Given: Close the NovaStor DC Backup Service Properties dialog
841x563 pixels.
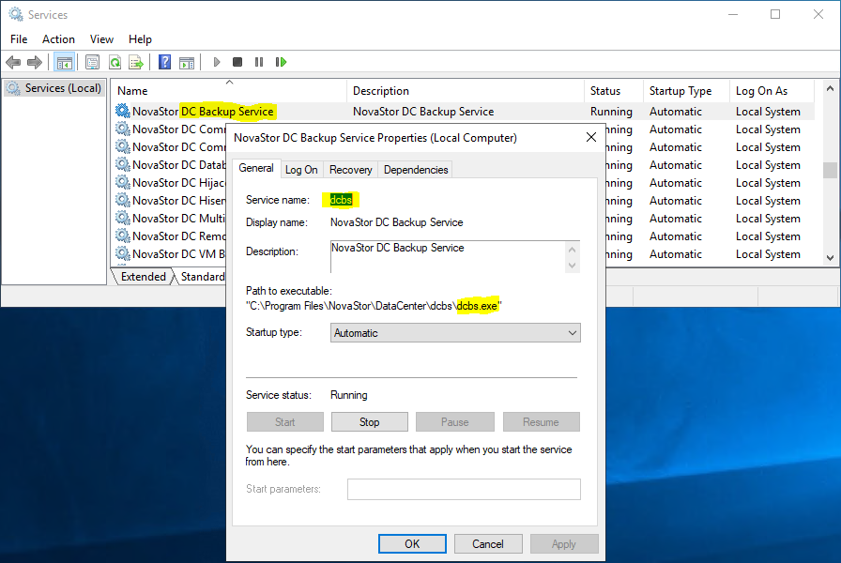Looking at the screenshot, I should pyautogui.click(x=591, y=137).
